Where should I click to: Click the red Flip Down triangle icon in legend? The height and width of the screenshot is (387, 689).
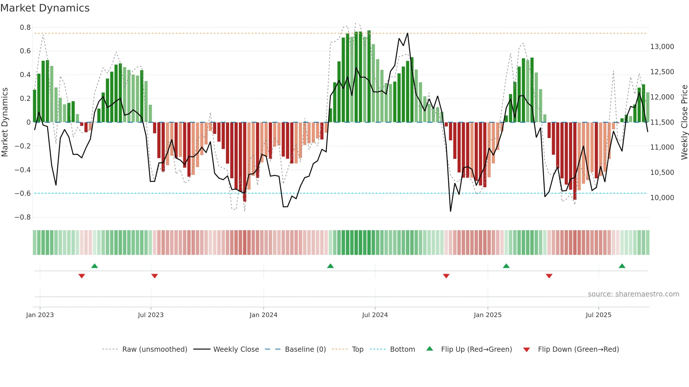pyautogui.click(x=527, y=350)
